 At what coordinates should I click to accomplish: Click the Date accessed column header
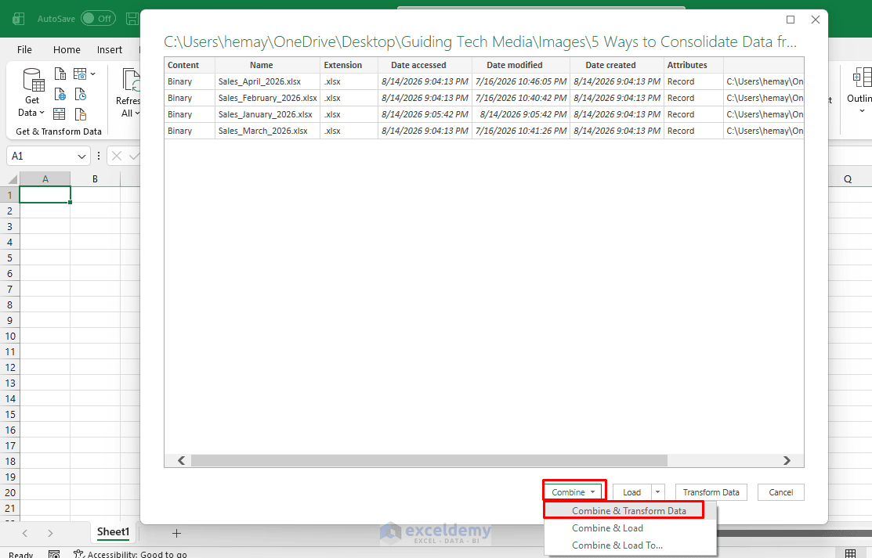[425, 65]
